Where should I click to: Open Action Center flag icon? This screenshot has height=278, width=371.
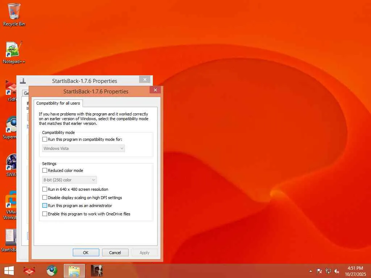tap(319, 271)
